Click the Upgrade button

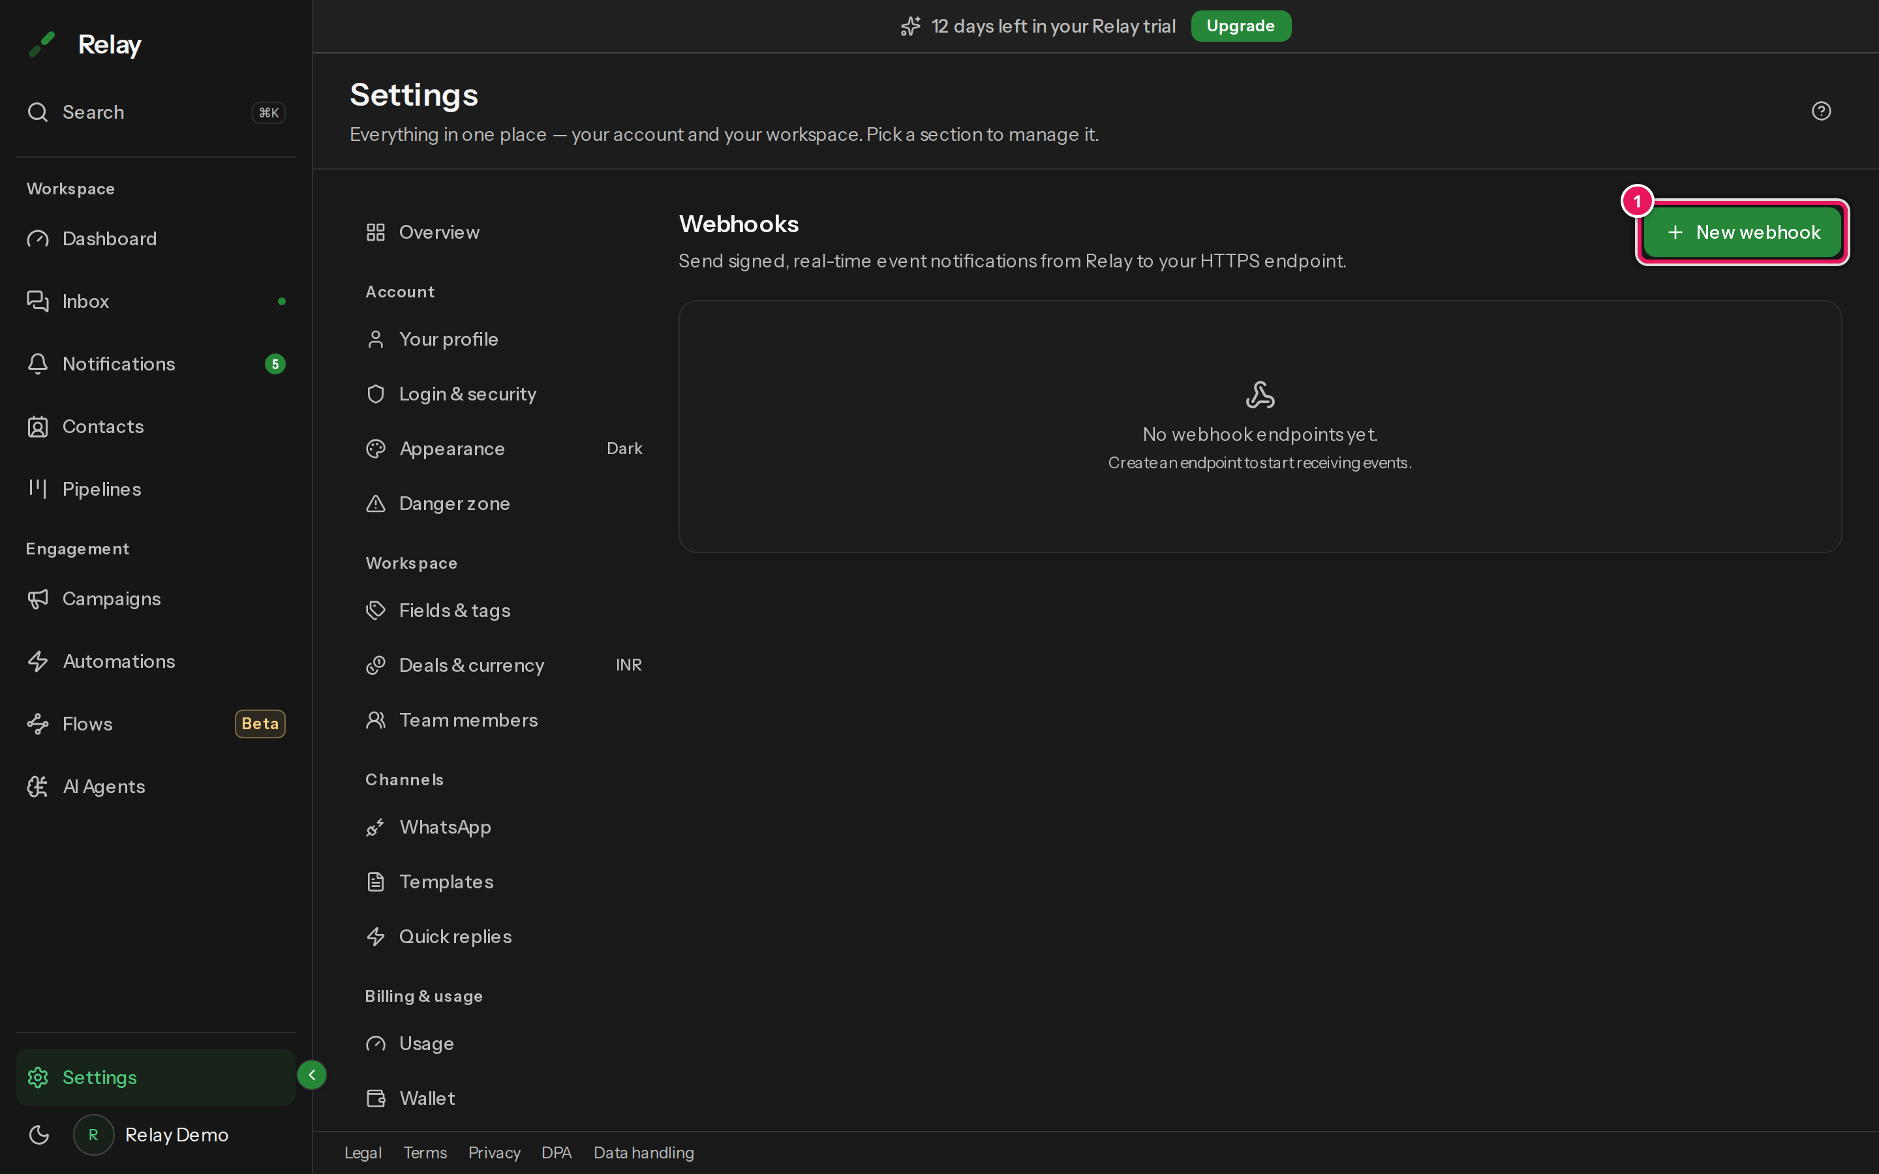(1240, 25)
